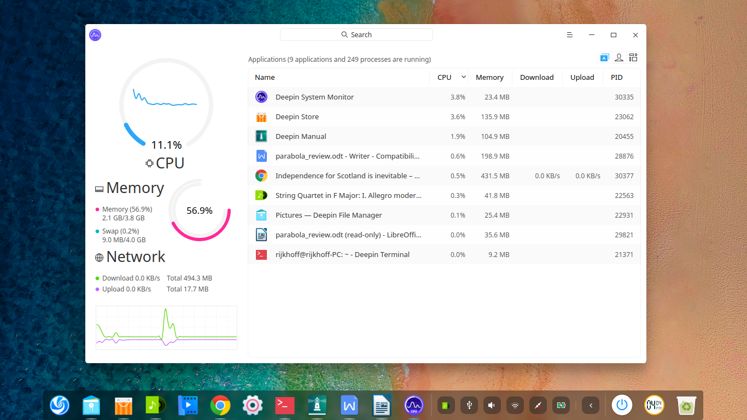
Task: Click Deepin Store row icon
Action: click(261, 116)
